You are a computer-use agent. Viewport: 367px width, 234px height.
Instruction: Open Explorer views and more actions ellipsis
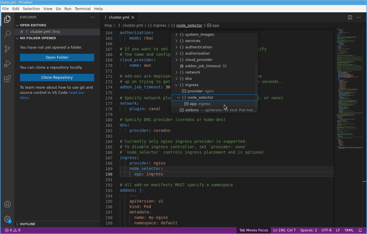[92, 17]
